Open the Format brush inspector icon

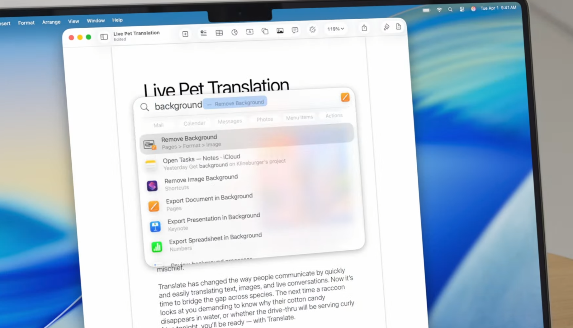(x=386, y=27)
